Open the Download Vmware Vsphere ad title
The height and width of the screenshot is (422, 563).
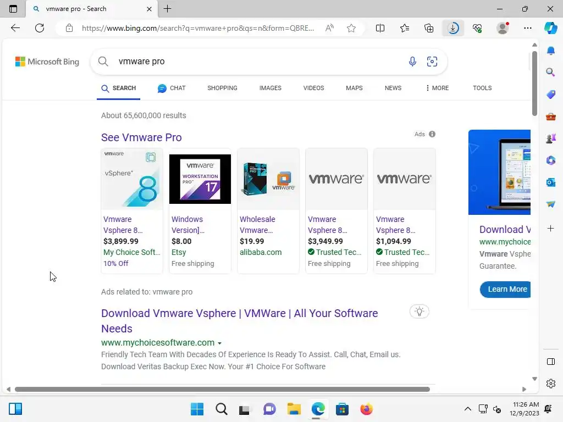click(x=240, y=321)
